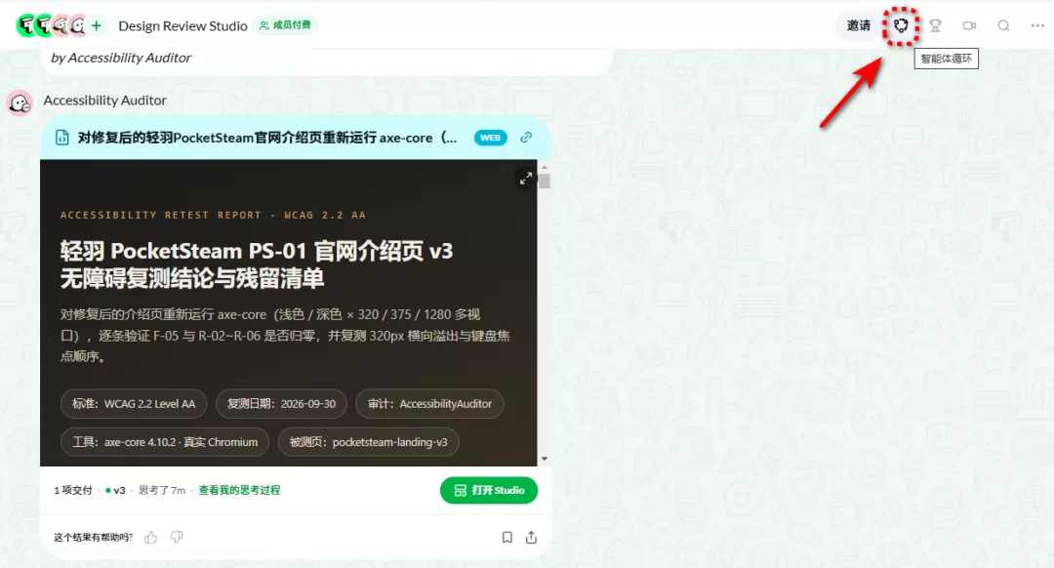Click the member avatars group in header

click(52, 25)
